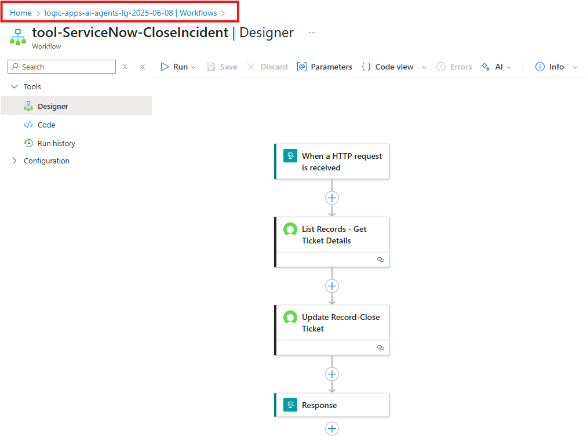Add a step after the Response action

pyautogui.click(x=332, y=428)
